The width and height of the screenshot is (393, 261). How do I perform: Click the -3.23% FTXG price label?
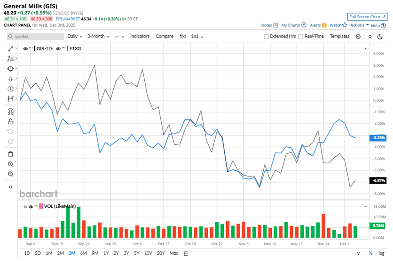378,138
